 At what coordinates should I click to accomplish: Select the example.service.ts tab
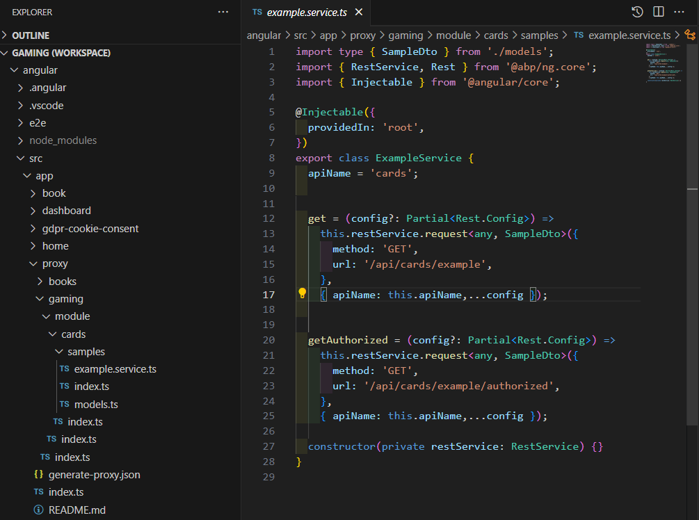coord(305,12)
